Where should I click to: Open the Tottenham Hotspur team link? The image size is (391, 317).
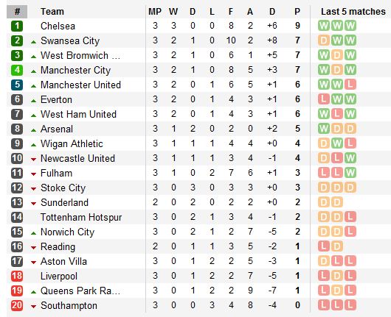click(x=81, y=217)
